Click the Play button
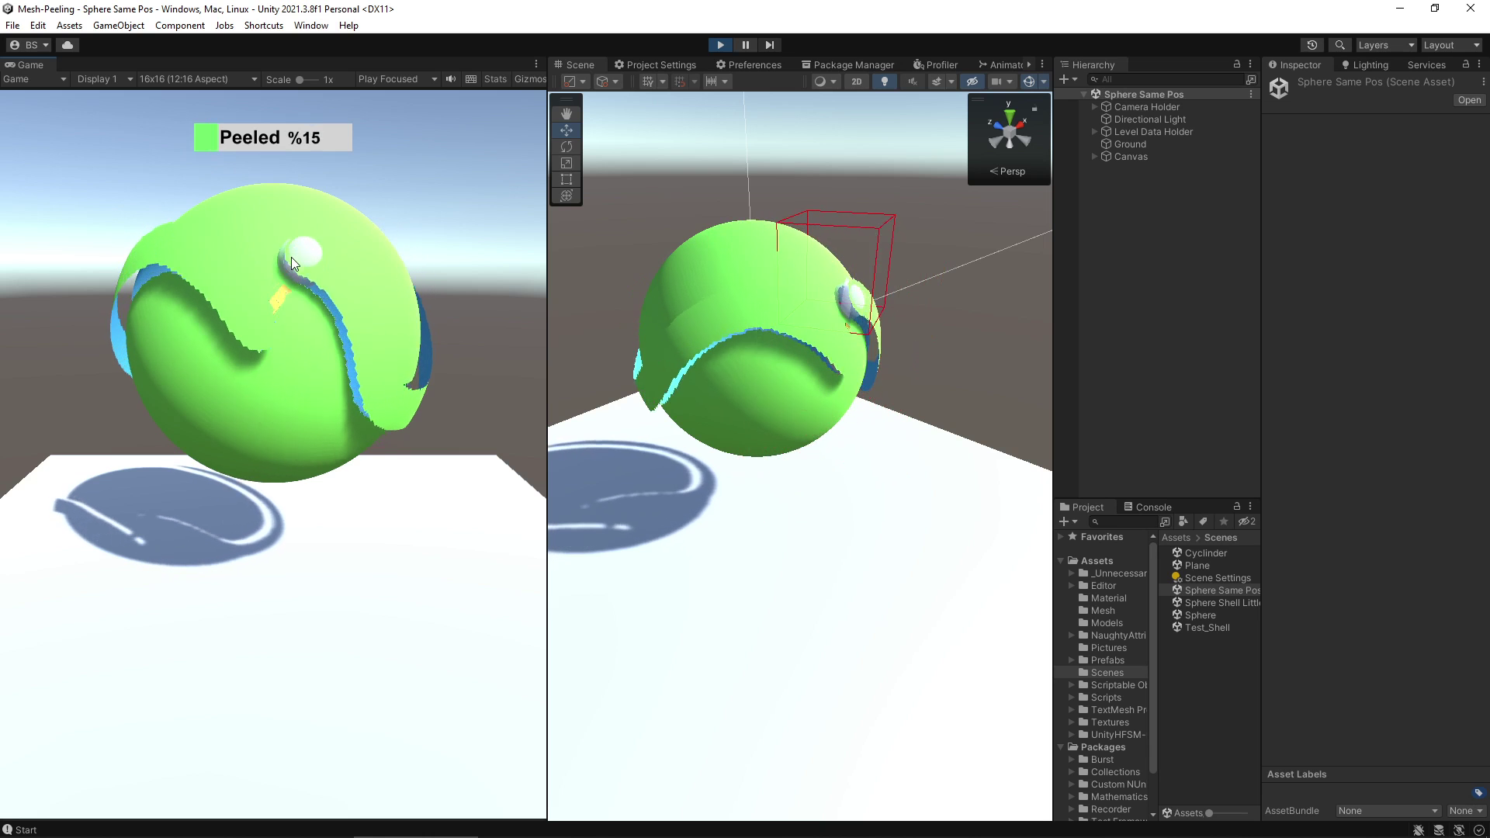This screenshot has height=838, width=1490. (720, 45)
